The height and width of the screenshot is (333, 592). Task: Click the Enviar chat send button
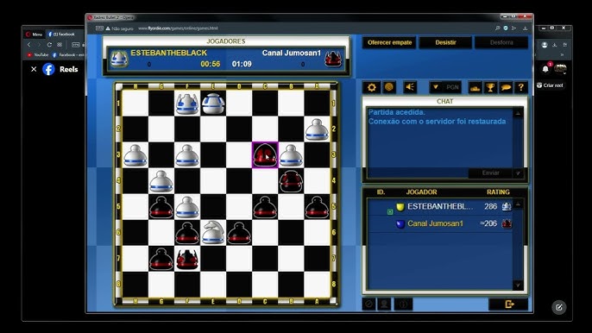(x=490, y=173)
